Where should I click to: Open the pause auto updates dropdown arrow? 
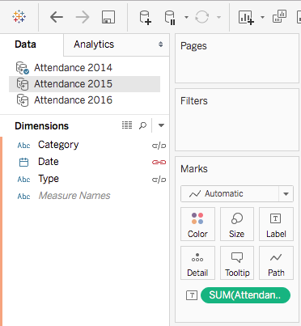click(186, 18)
